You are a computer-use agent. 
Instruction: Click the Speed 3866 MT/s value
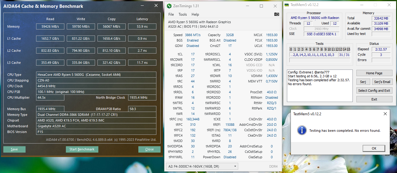tap(192, 35)
